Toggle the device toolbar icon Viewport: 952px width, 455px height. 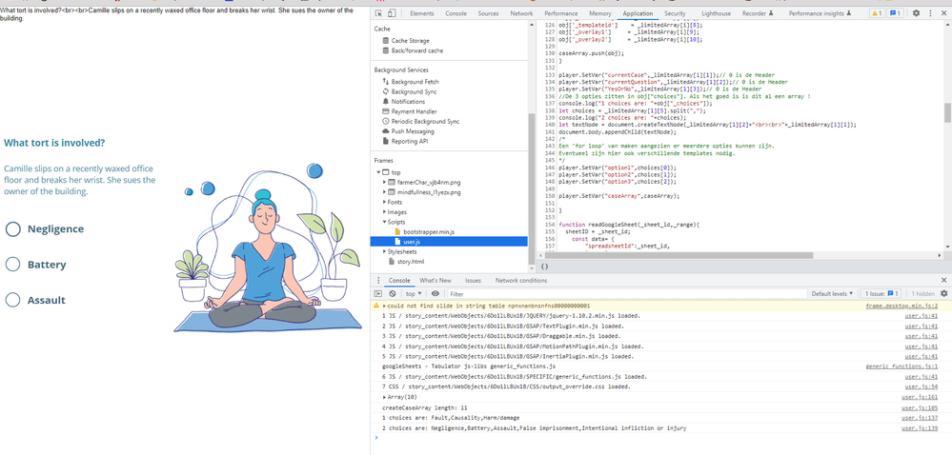coord(393,14)
